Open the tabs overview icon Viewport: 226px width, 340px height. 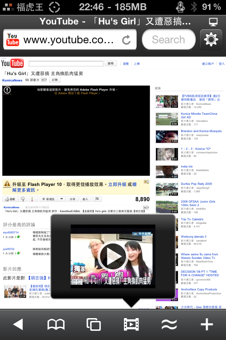(94, 324)
